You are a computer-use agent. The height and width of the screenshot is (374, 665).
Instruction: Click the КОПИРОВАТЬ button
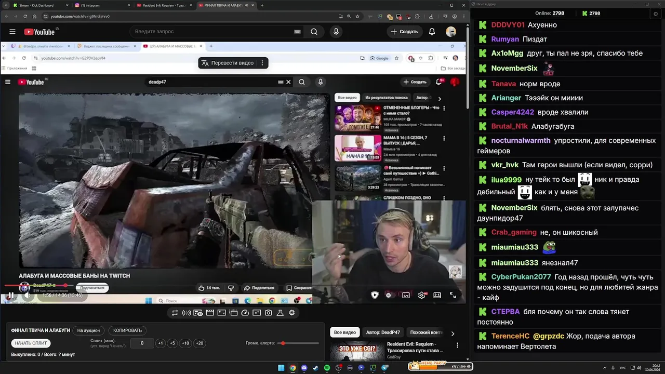click(127, 330)
